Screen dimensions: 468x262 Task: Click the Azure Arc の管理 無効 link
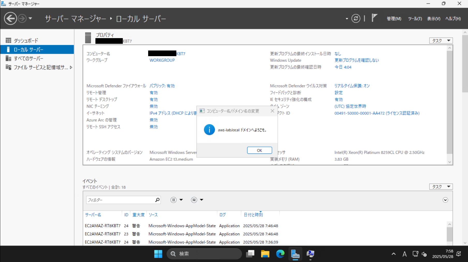click(154, 120)
